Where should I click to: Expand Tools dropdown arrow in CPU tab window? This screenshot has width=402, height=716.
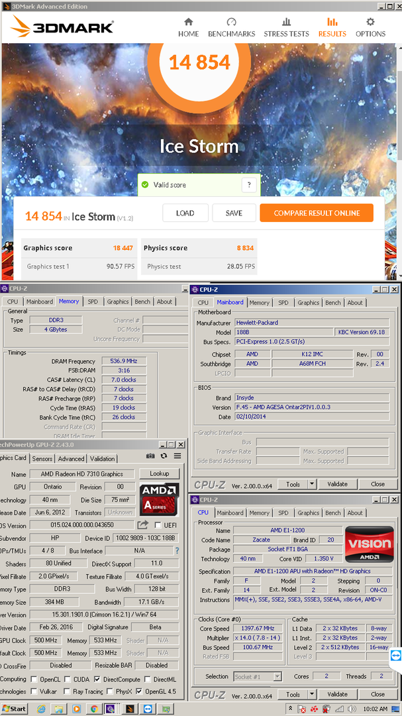[x=312, y=694]
